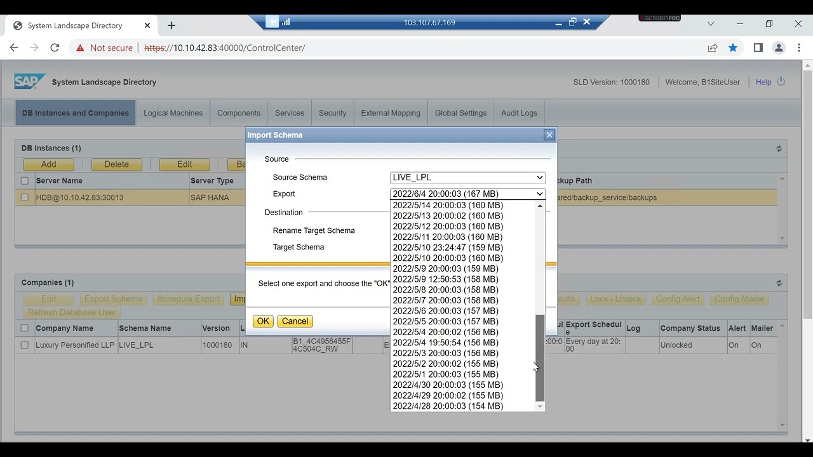Click the Not secure warning icon
The image size is (813, 457).
pos(80,48)
